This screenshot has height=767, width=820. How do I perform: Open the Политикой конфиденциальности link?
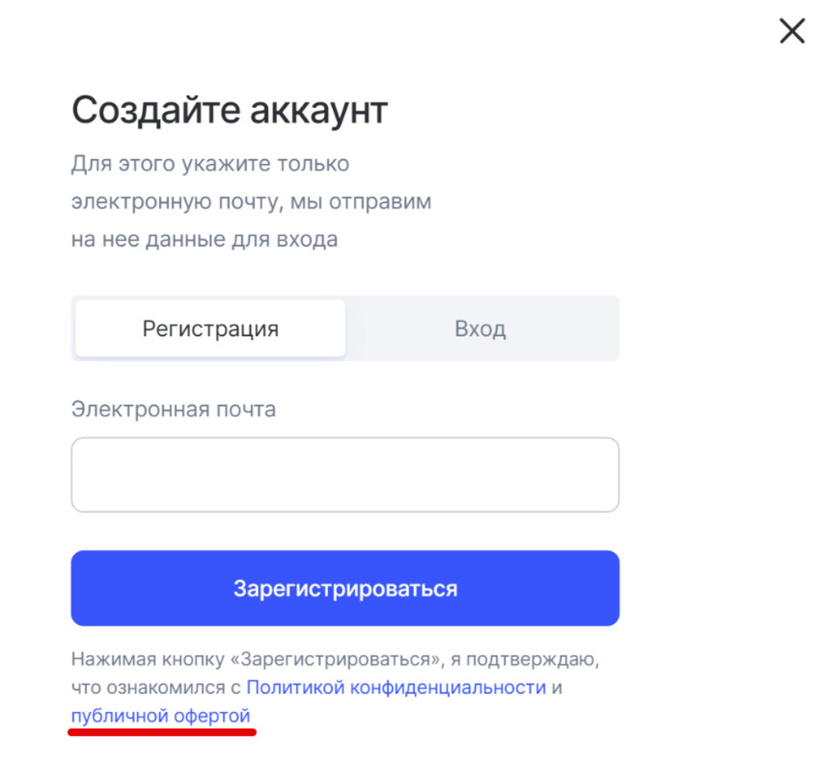[x=396, y=687]
